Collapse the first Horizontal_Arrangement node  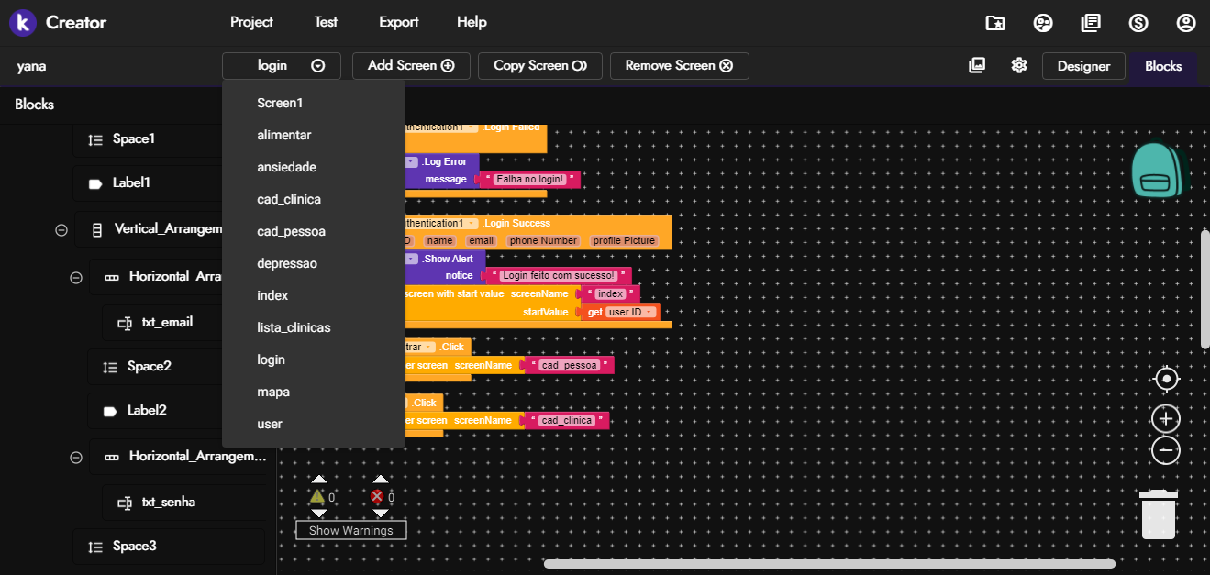coord(76,277)
